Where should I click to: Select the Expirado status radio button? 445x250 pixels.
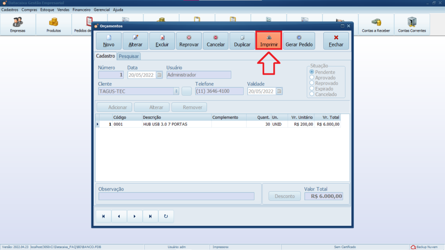click(312, 89)
